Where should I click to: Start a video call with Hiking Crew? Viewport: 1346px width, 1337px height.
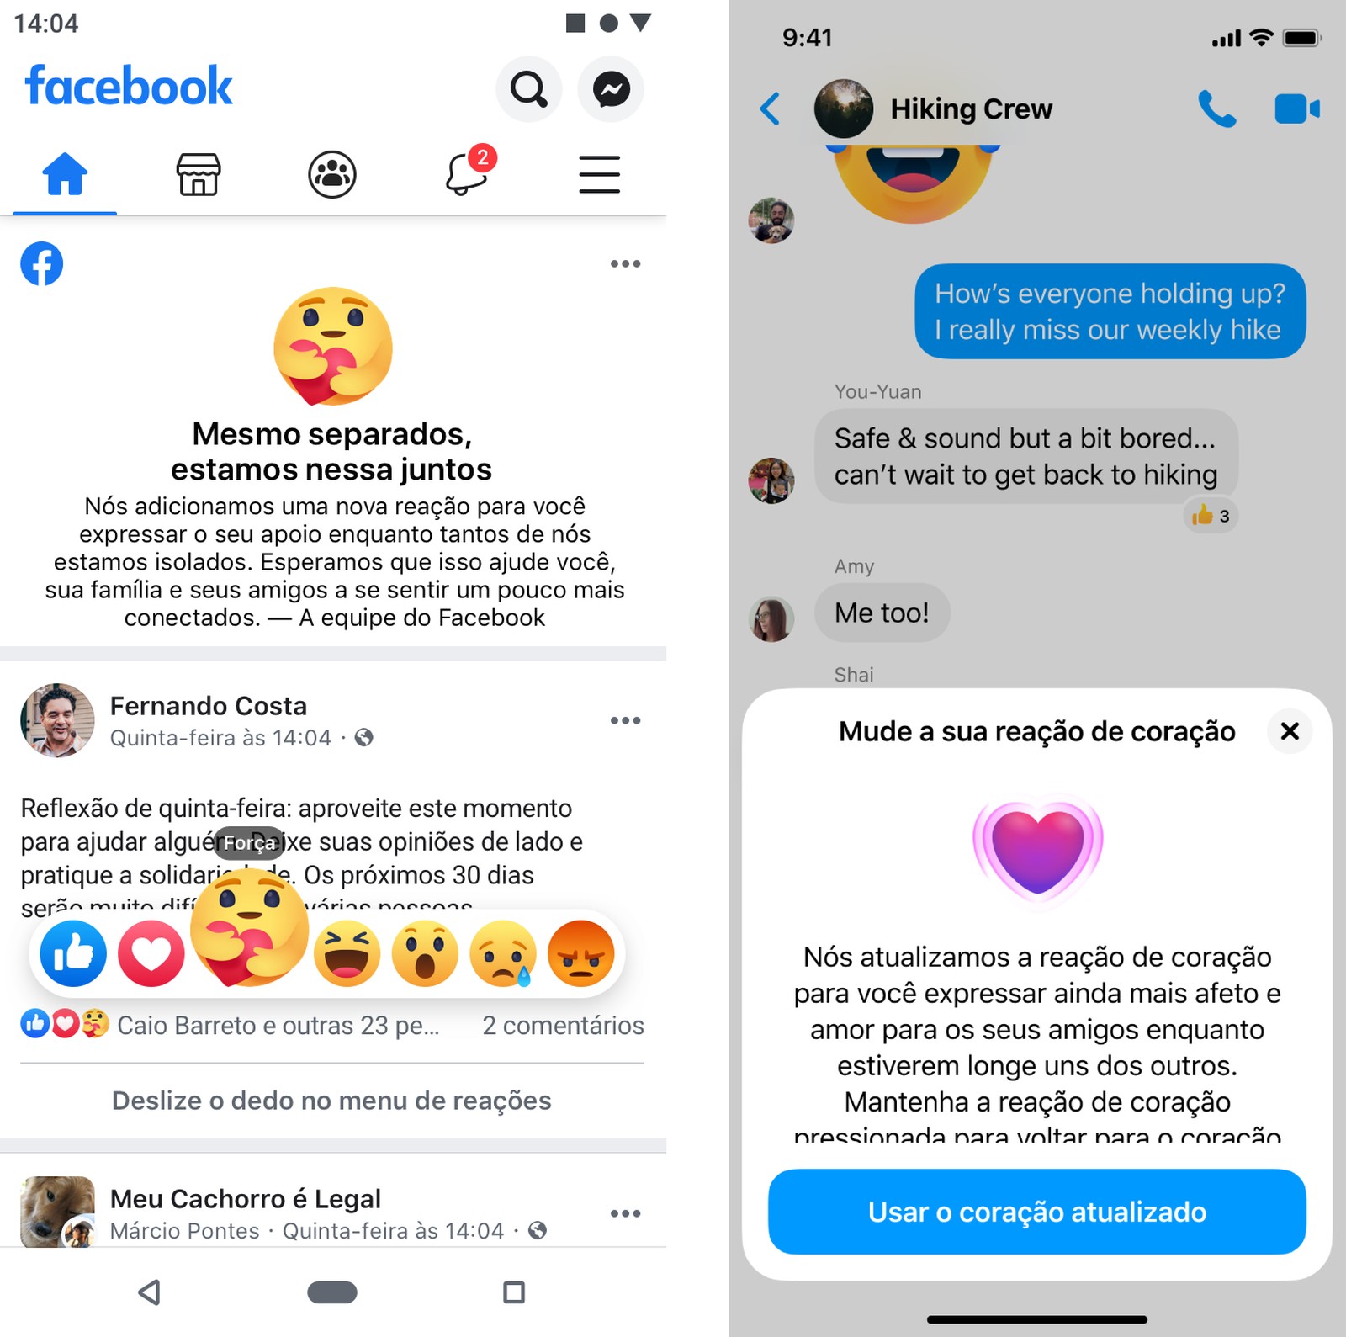click(1297, 109)
